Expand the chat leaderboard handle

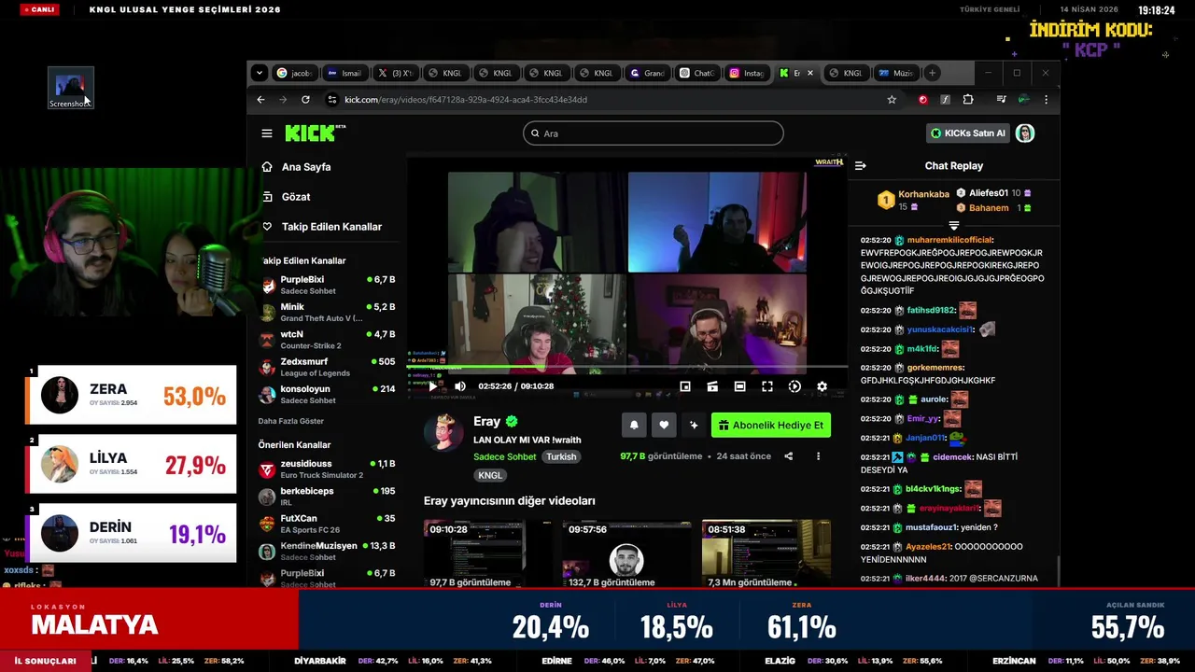(x=954, y=226)
